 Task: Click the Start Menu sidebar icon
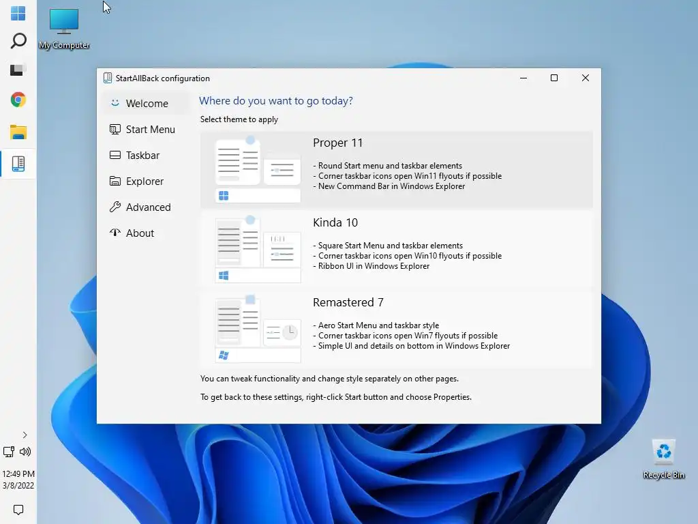[x=115, y=129]
